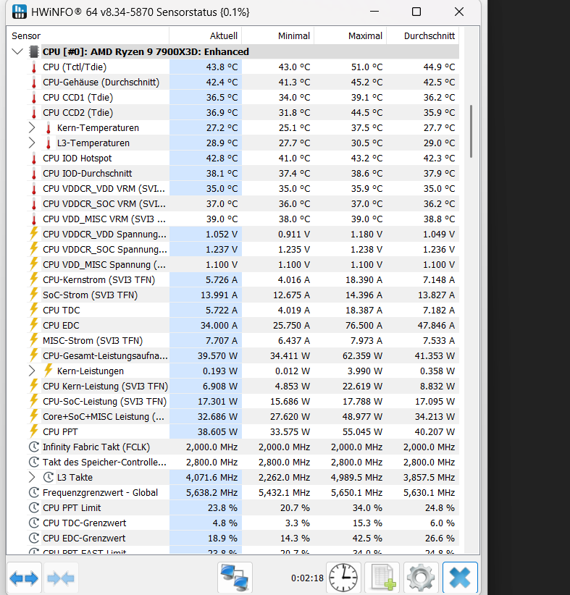Screen dimensions: 570x595
Task: Click lightning icon beside CPU EDC
Action: [34, 325]
